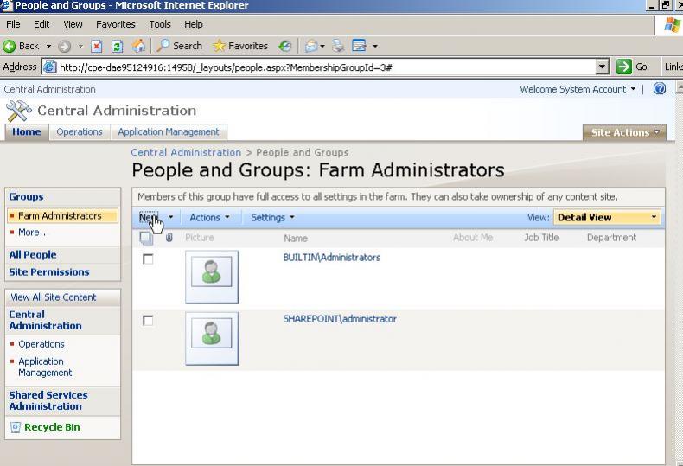The image size is (683, 466).
Task: Expand the Actions menu
Action: click(x=209, y=217)
